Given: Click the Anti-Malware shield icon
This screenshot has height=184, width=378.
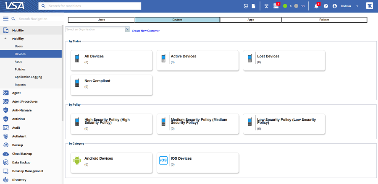Looking at the screenshot, I should (6, 110).
